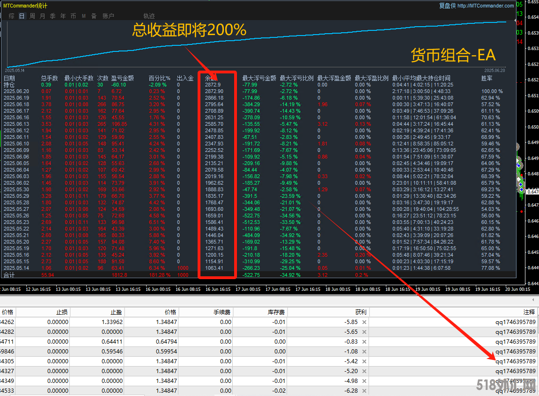Close the order with profit -5.65
The height and width of the screenshot is (396, 539).
(364, 332)
